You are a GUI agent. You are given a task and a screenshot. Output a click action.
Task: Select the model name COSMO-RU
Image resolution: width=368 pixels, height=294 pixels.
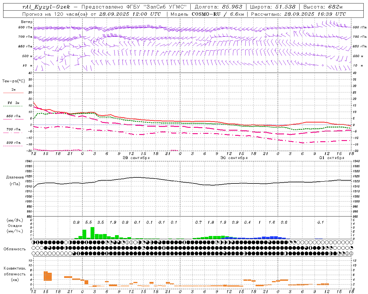point(206,14)
